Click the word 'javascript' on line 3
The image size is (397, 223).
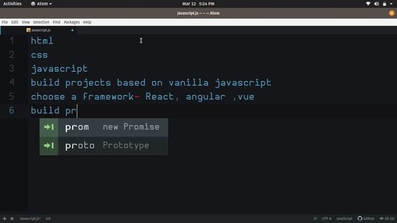tap(60, 69)
